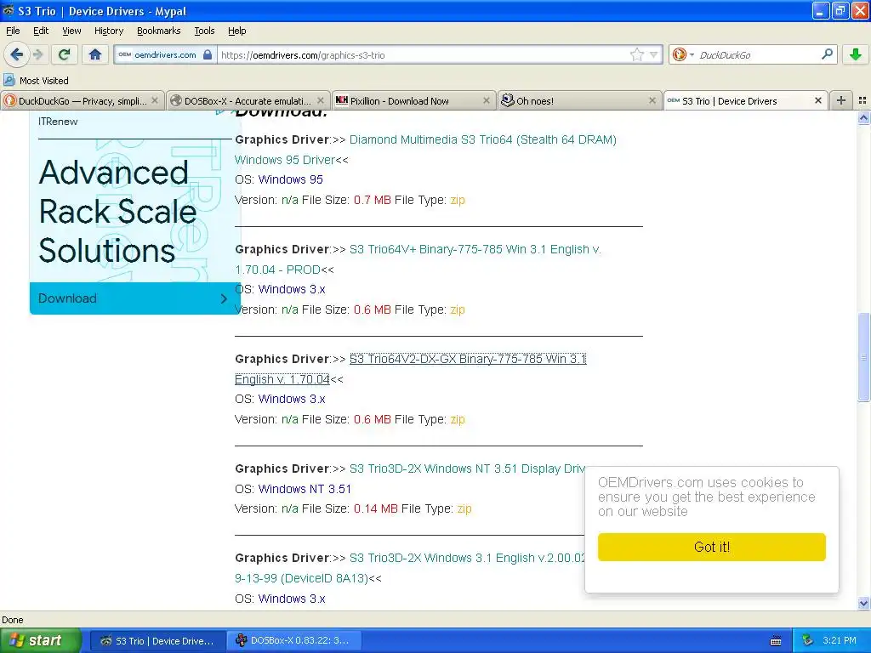Open the URL history dropdown arrow

pyautogui.click(x=654, y=54)
